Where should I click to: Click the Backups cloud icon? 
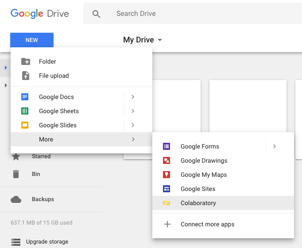coord(16,199)
